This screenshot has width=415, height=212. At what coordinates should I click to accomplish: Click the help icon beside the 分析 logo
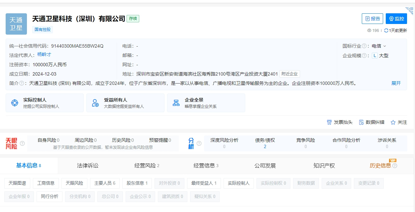[x=199, y=143]
